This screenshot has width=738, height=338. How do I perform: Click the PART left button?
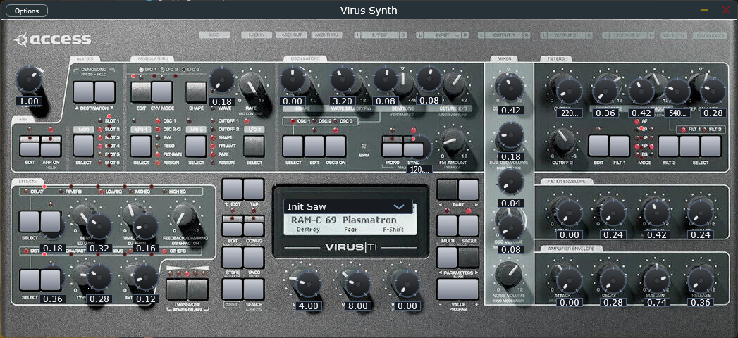447,189
